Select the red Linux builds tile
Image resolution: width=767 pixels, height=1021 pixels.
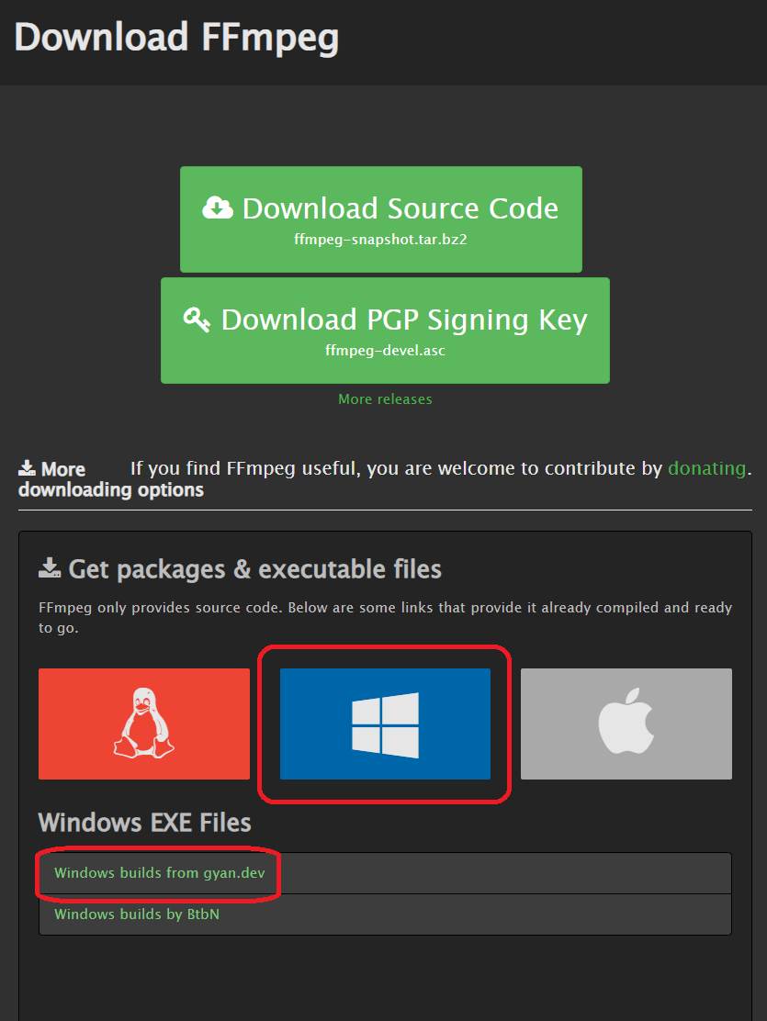(143, 724)
